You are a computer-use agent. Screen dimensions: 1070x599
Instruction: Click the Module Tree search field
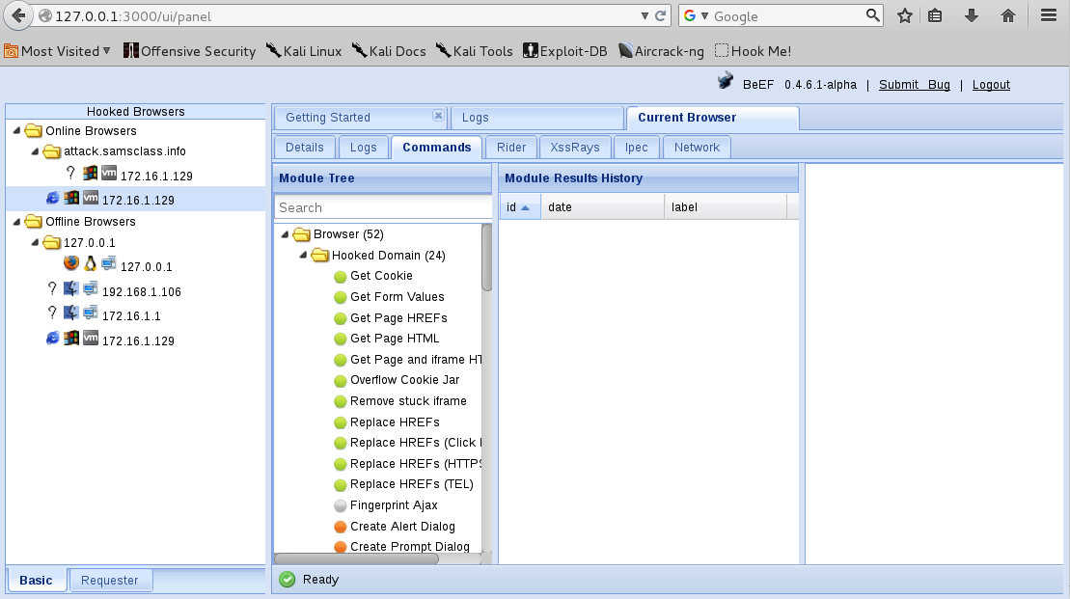(382, 207)
